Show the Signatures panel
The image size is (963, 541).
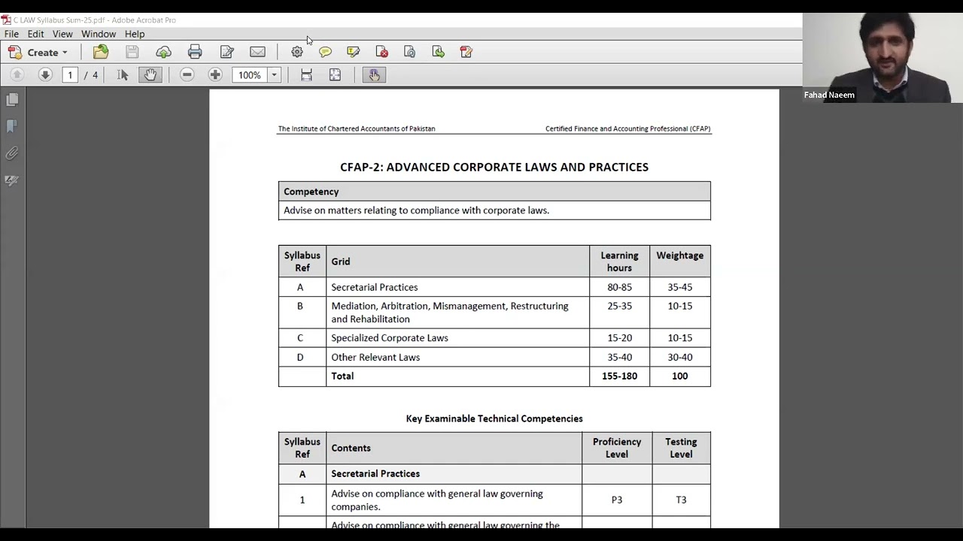coord(12,180)
